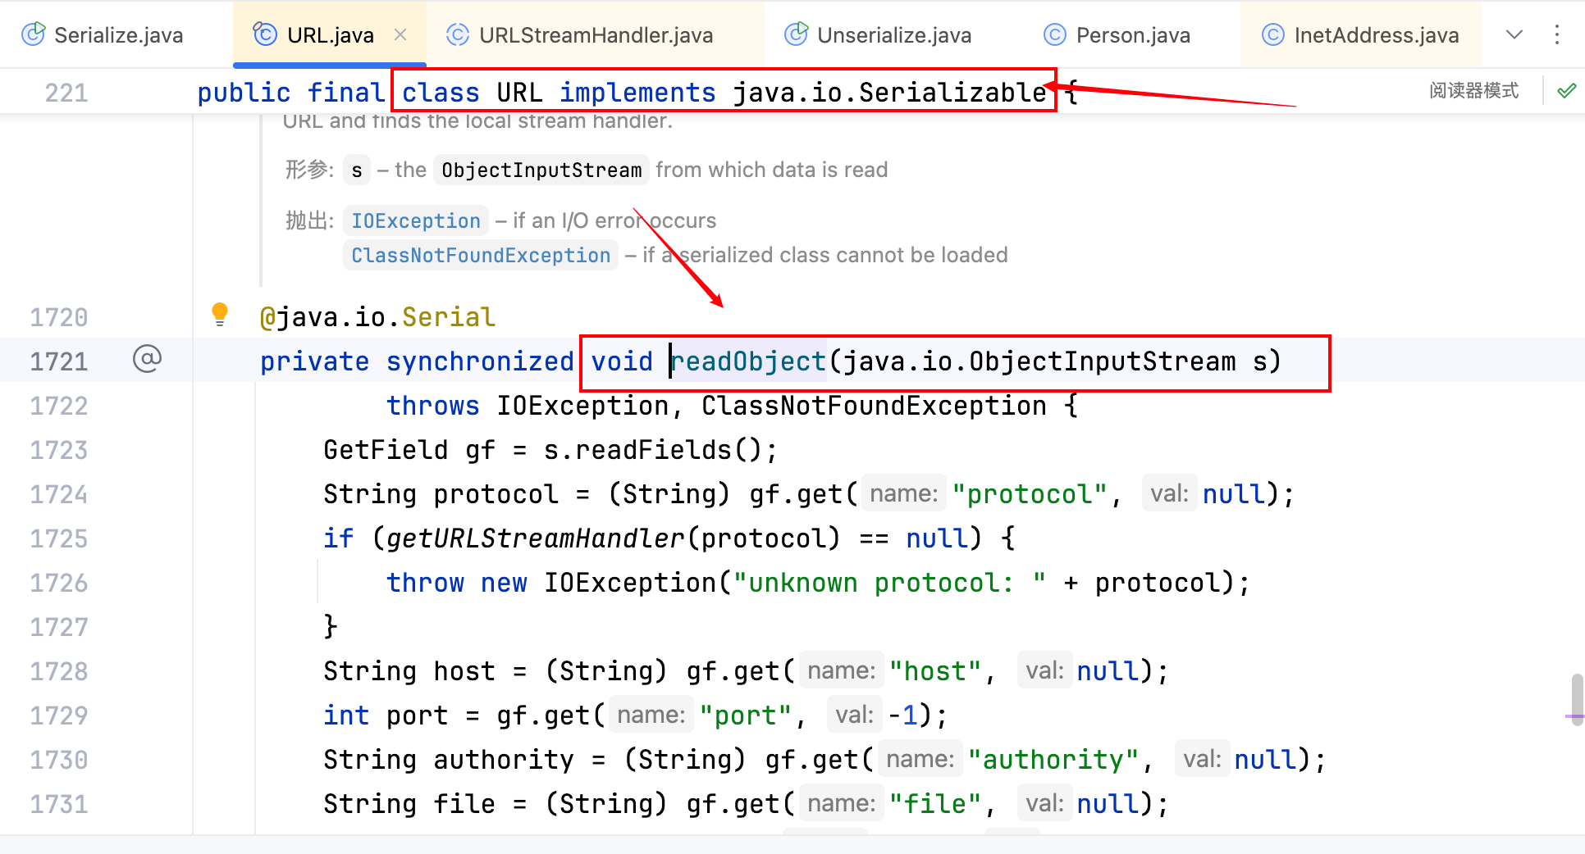Click the yellow lightbulb intention icon
The image size is (1585, 854).
219,314
